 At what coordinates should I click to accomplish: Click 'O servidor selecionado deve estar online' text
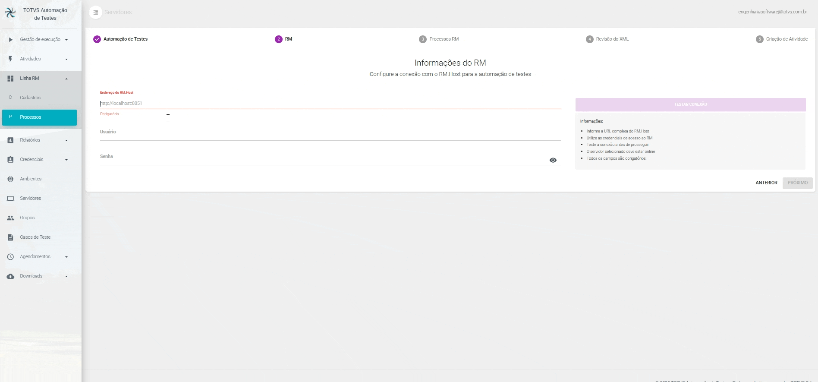pyautogui.click(x=620, y=152)
